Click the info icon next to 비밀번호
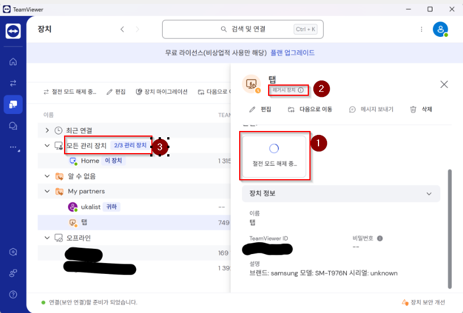The image size is (463, 313). click(380, 238)
